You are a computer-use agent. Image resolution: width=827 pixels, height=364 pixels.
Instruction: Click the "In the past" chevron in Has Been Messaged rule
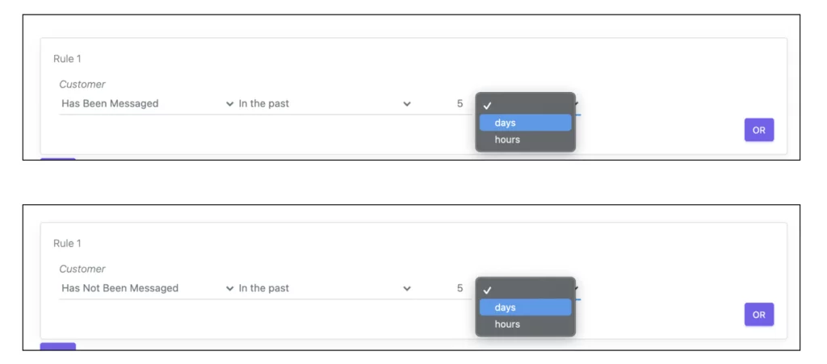coord(407,104)
